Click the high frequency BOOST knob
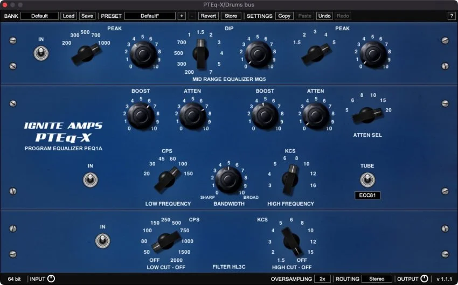This screenshot has width=458, height=285. click(265, 116)
